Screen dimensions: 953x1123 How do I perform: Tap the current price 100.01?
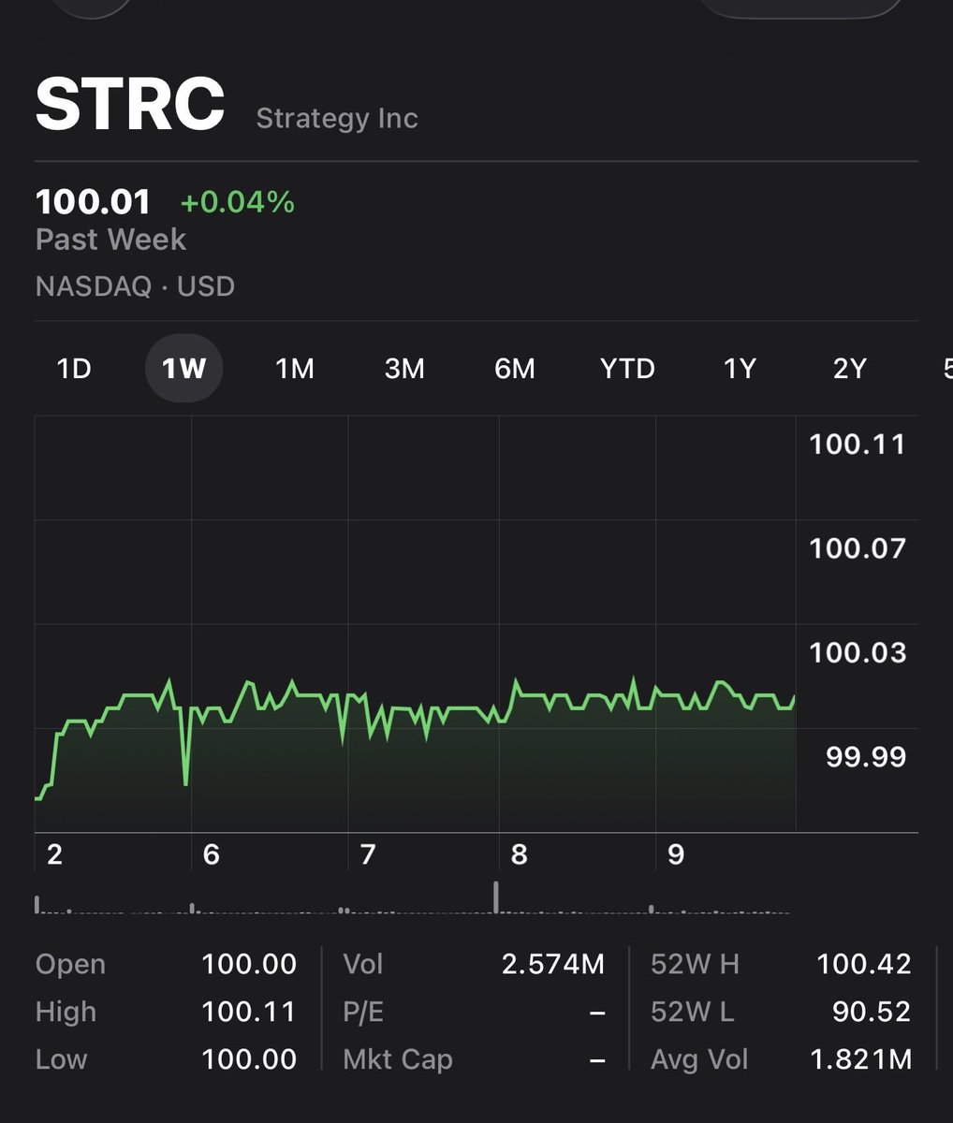(93, 202)
